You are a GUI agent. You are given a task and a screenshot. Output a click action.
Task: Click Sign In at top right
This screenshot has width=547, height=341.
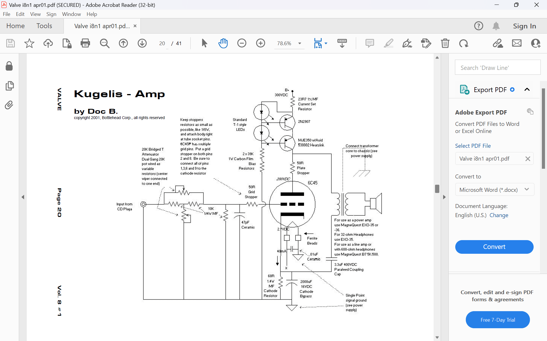524,26
